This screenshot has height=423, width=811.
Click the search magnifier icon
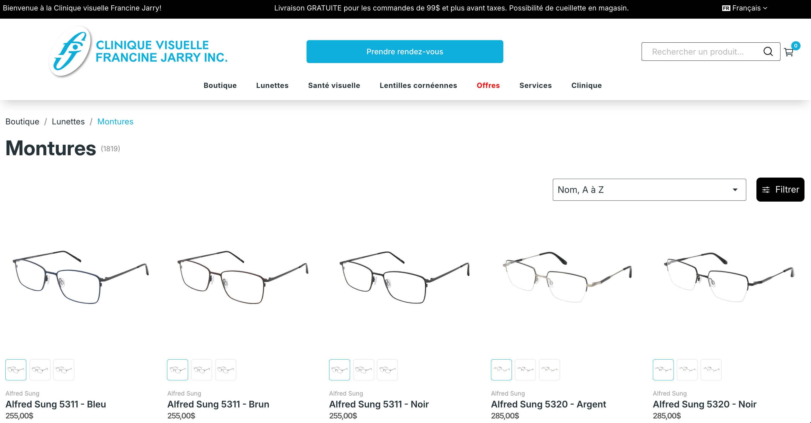[x=768, y=52]
